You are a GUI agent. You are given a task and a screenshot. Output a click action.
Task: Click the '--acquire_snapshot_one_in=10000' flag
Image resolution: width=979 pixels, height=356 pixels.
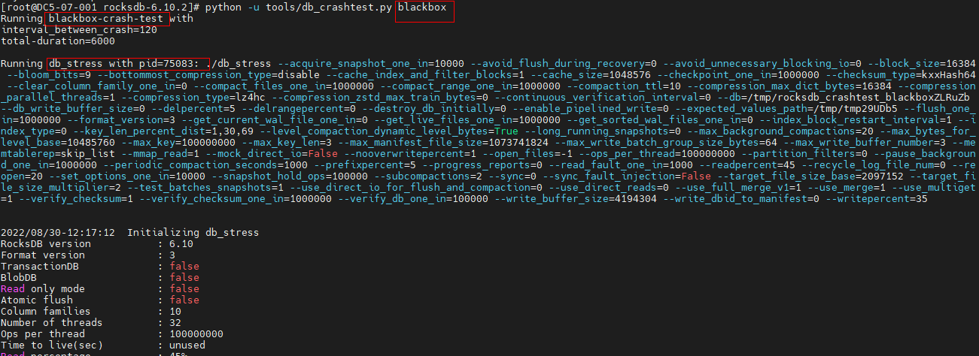(x=372, y=63)
